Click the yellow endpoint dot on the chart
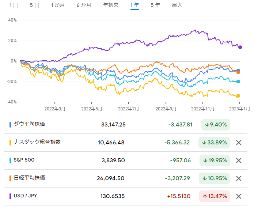This screenshot has height=208, width=254. click(238, 96)
